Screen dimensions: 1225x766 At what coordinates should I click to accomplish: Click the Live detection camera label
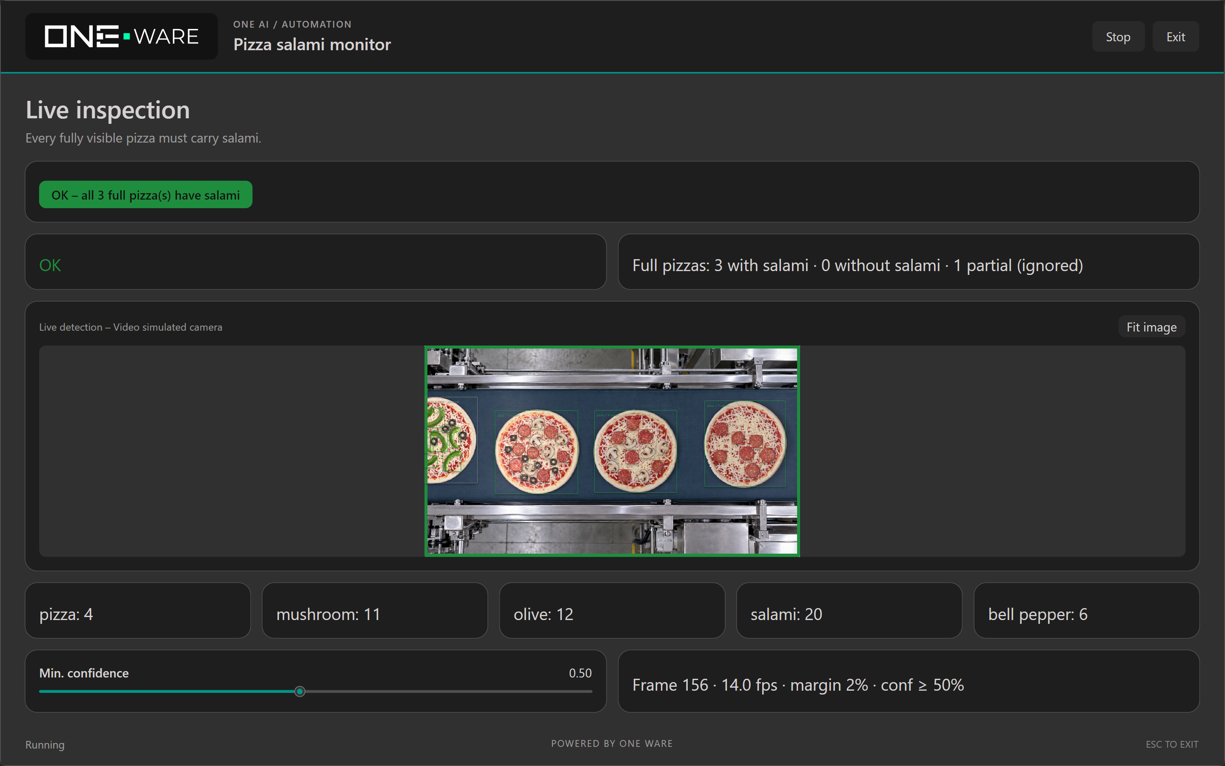(131, 327)
